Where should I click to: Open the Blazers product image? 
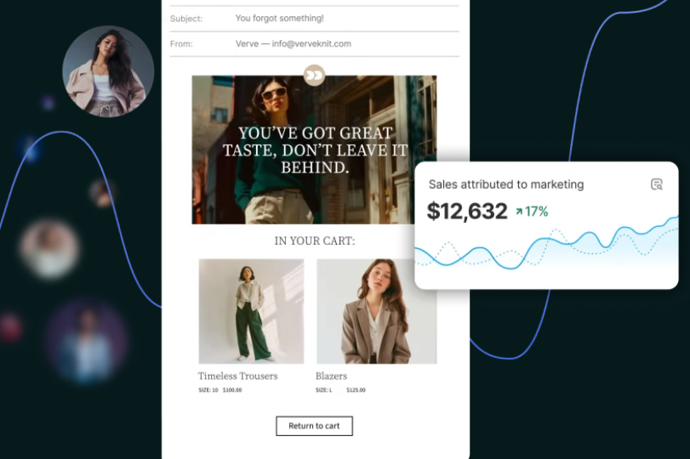point(377,311)
